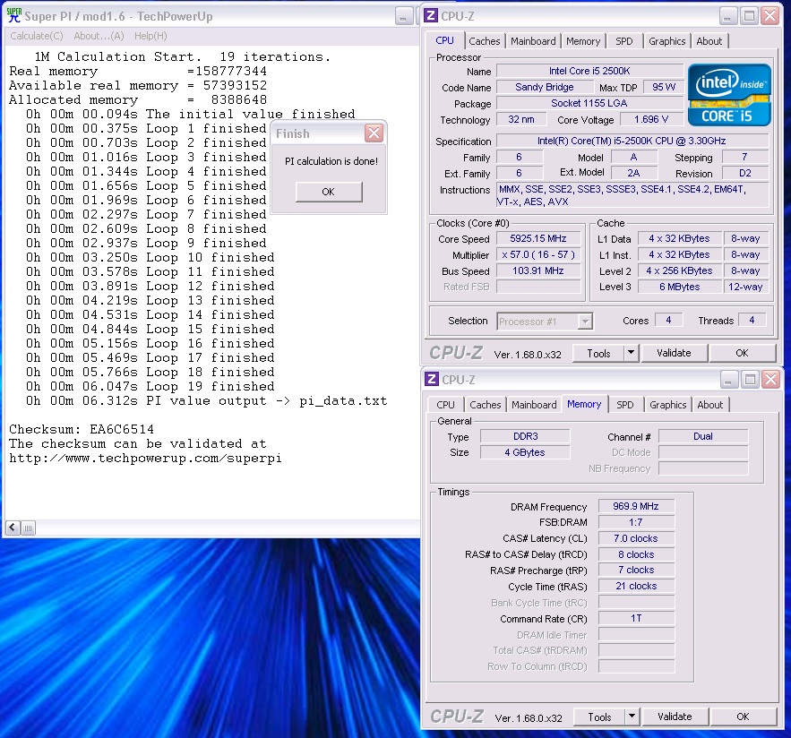Screen dimensions: 791x738
Task: Click Validate in top CPU-Z window
Action: 674,353
